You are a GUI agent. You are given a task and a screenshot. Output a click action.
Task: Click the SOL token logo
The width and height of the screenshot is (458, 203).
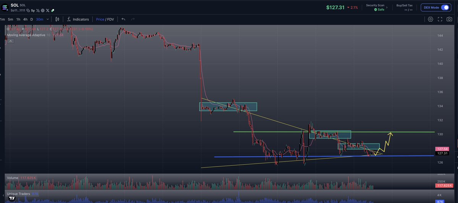click(x=5, y=8)
